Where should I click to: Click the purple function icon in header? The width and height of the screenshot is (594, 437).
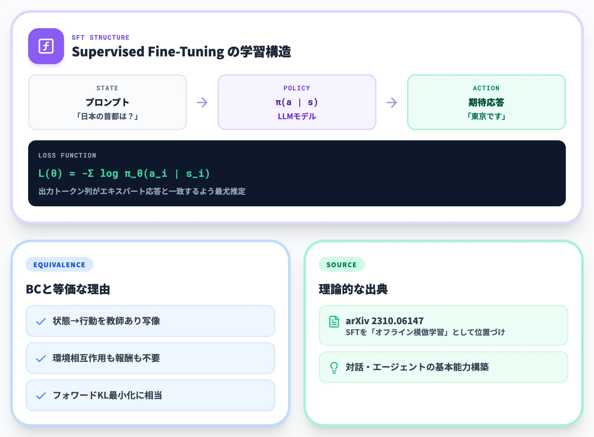[x=46, y=46]
